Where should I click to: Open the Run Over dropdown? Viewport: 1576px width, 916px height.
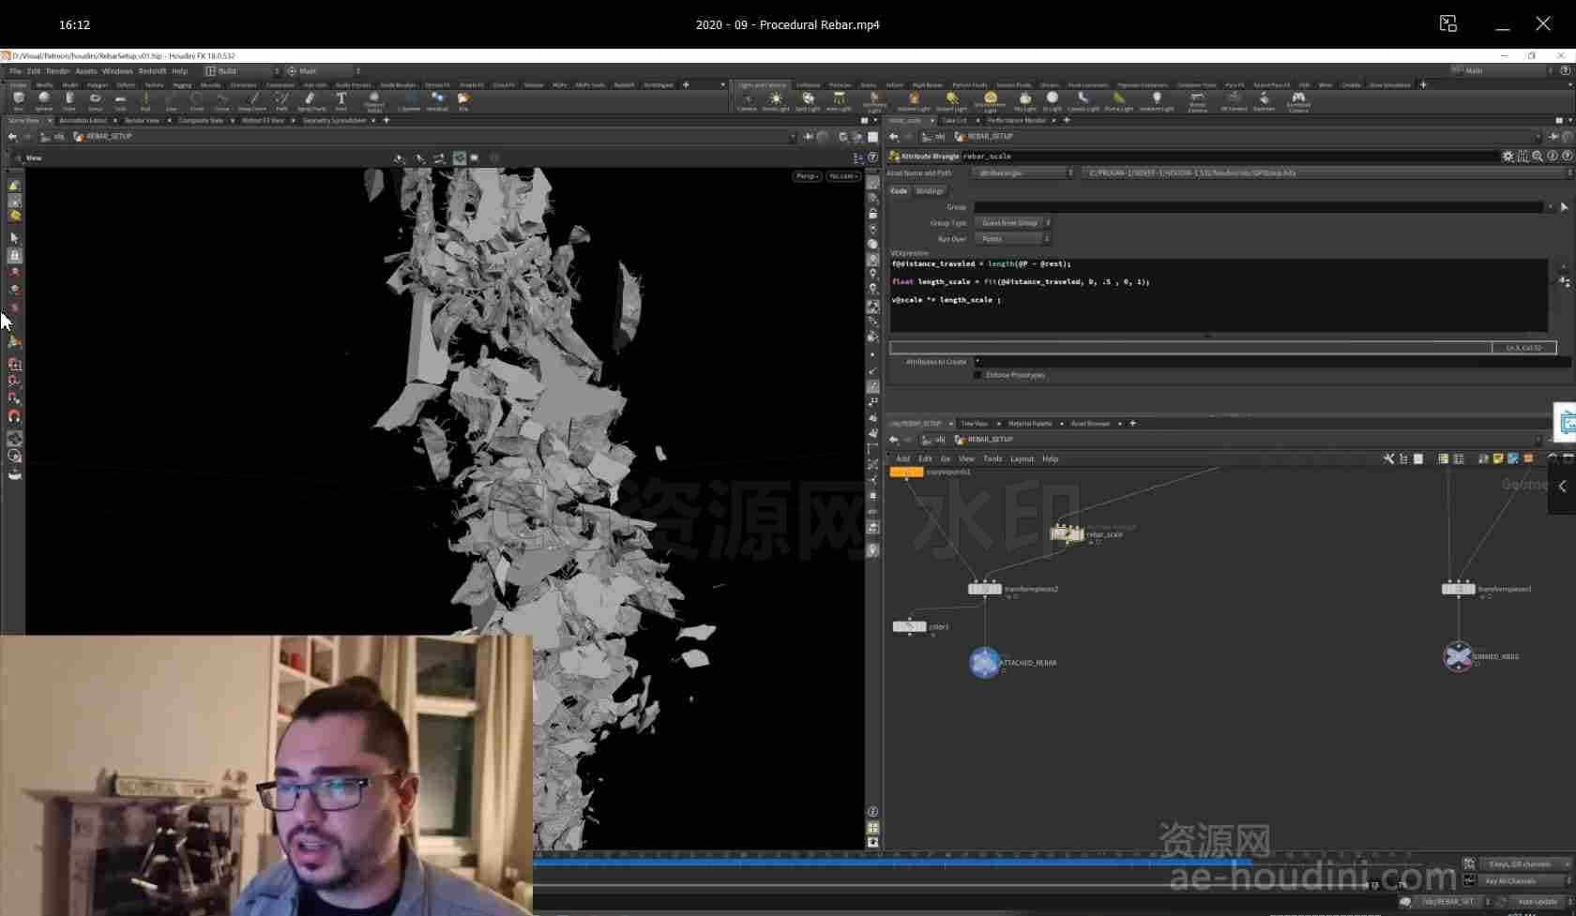click(x=1012, y=239)
